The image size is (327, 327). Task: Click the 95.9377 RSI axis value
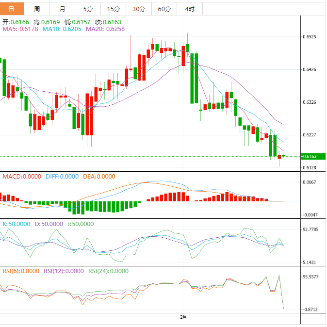pyautogui.click(x=311, y=277)
